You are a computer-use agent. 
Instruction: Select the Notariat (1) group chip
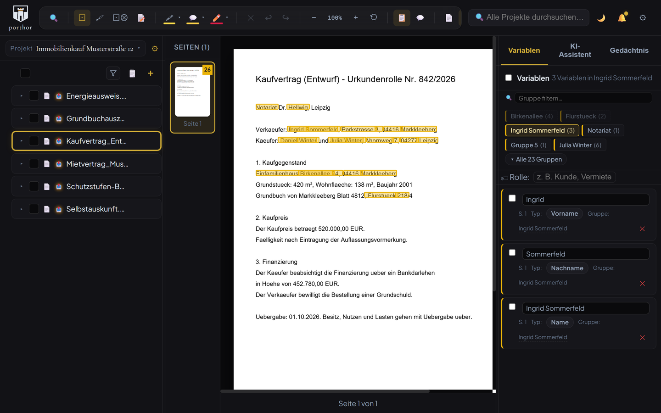point(603,130)
